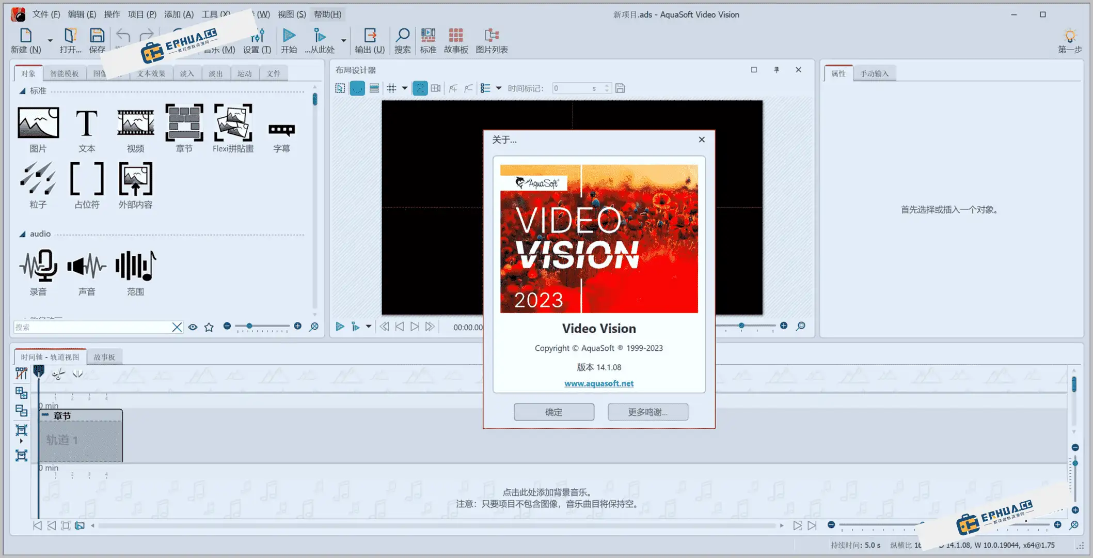Open the dropdown arrow next to 新建
Screen dimensions: 1093x558
(50, 40)
